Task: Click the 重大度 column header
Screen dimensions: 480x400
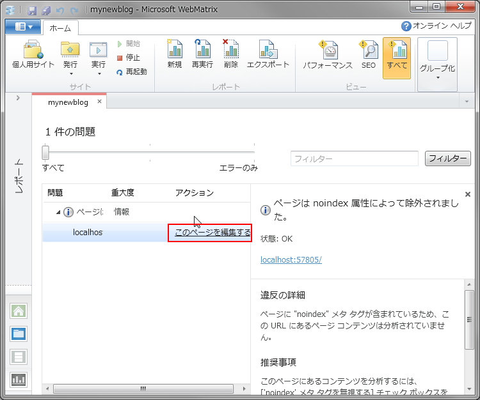Action: [122, 193]
